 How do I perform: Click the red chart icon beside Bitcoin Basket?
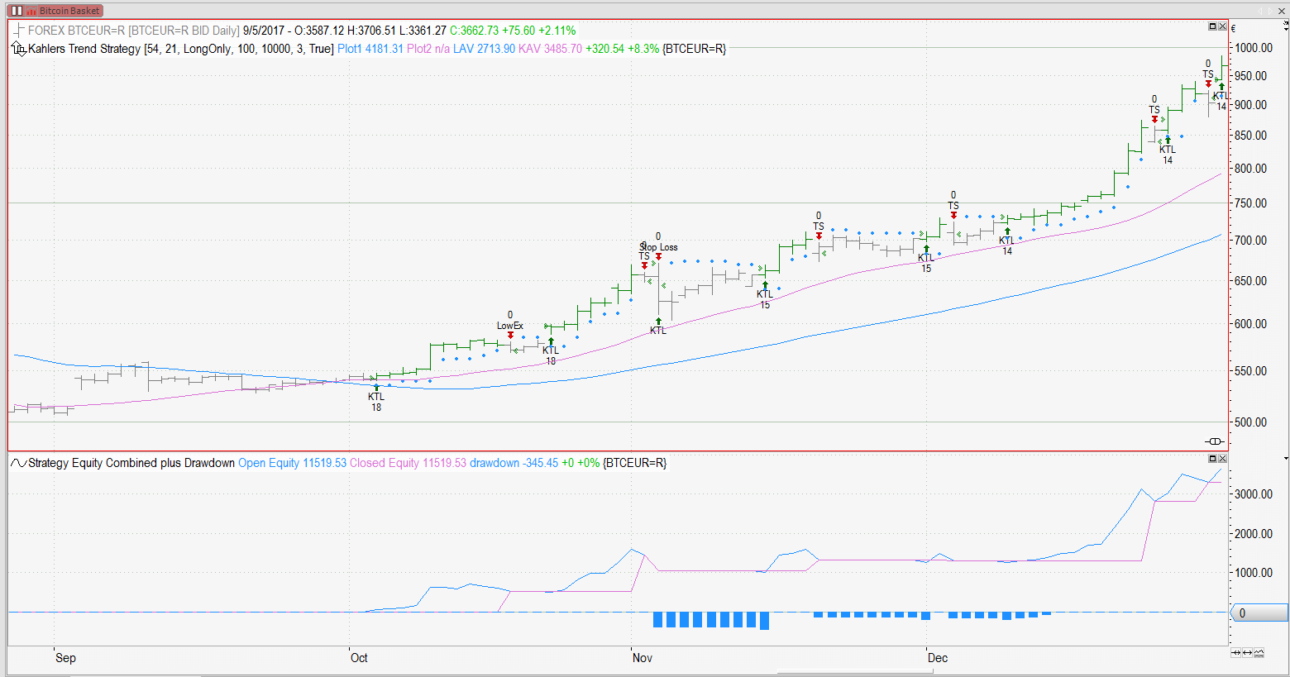click(31, 12)
